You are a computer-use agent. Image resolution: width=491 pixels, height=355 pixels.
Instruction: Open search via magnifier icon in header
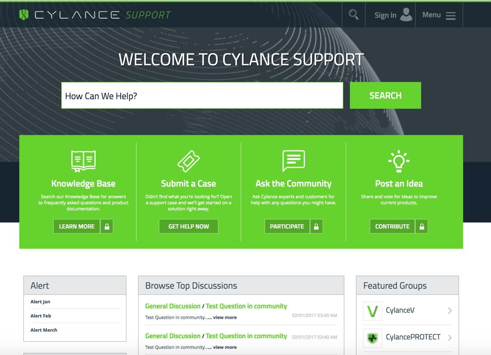[x=353, y=14]
